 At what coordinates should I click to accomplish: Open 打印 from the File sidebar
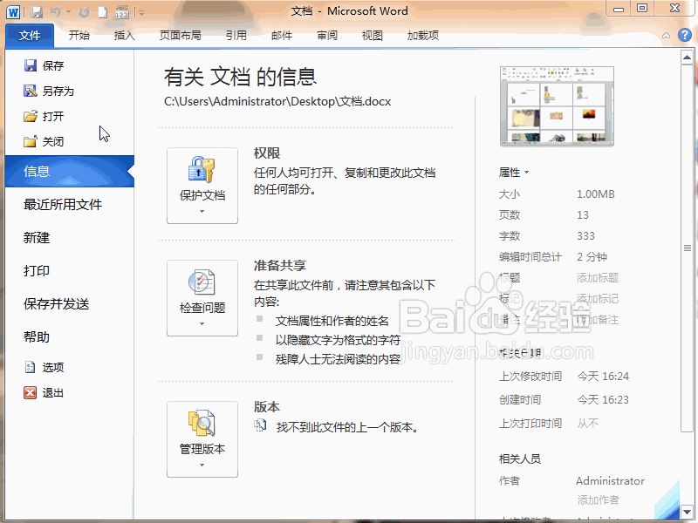[36, 270]
